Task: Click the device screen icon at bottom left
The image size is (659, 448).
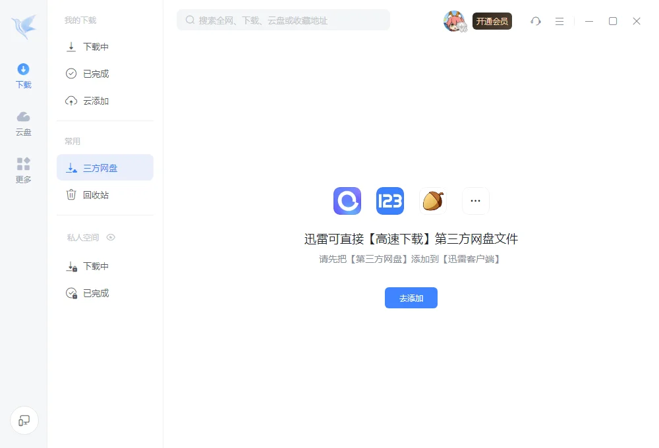Action: (24, 420)
